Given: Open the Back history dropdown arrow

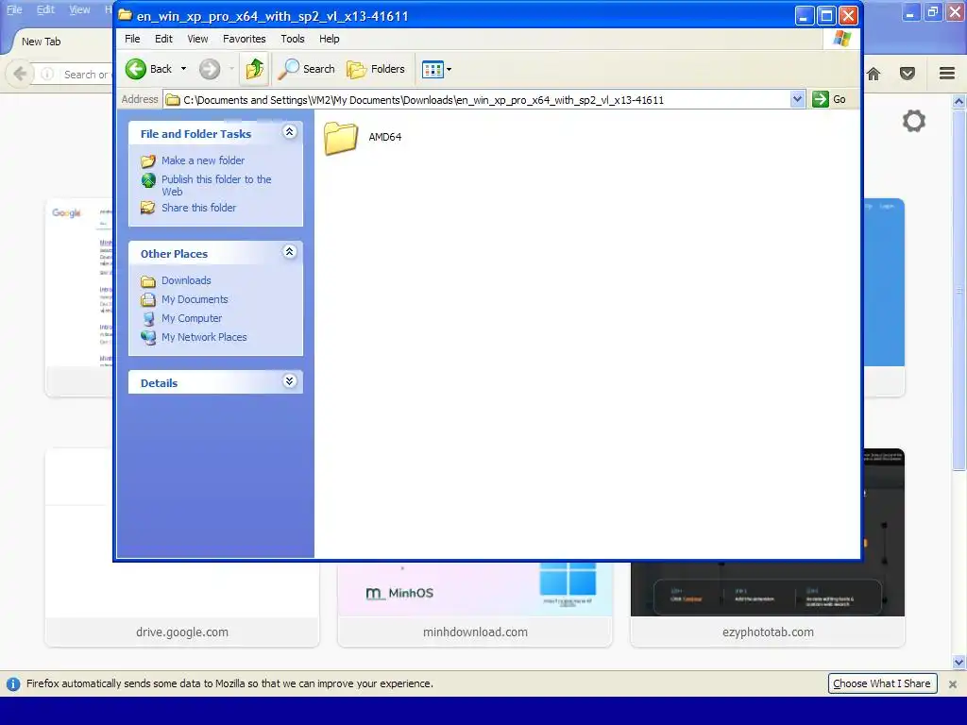Looking at the screenshot, I should (183, 69).
